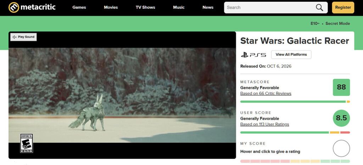This screenshot has width=363, height=165.
Task: Click the Star Wars: Galactic Racer title
Action: [295, 41]
